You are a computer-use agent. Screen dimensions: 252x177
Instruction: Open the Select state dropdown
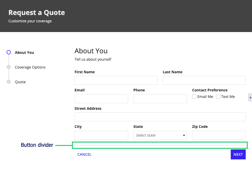click(160, 135)
